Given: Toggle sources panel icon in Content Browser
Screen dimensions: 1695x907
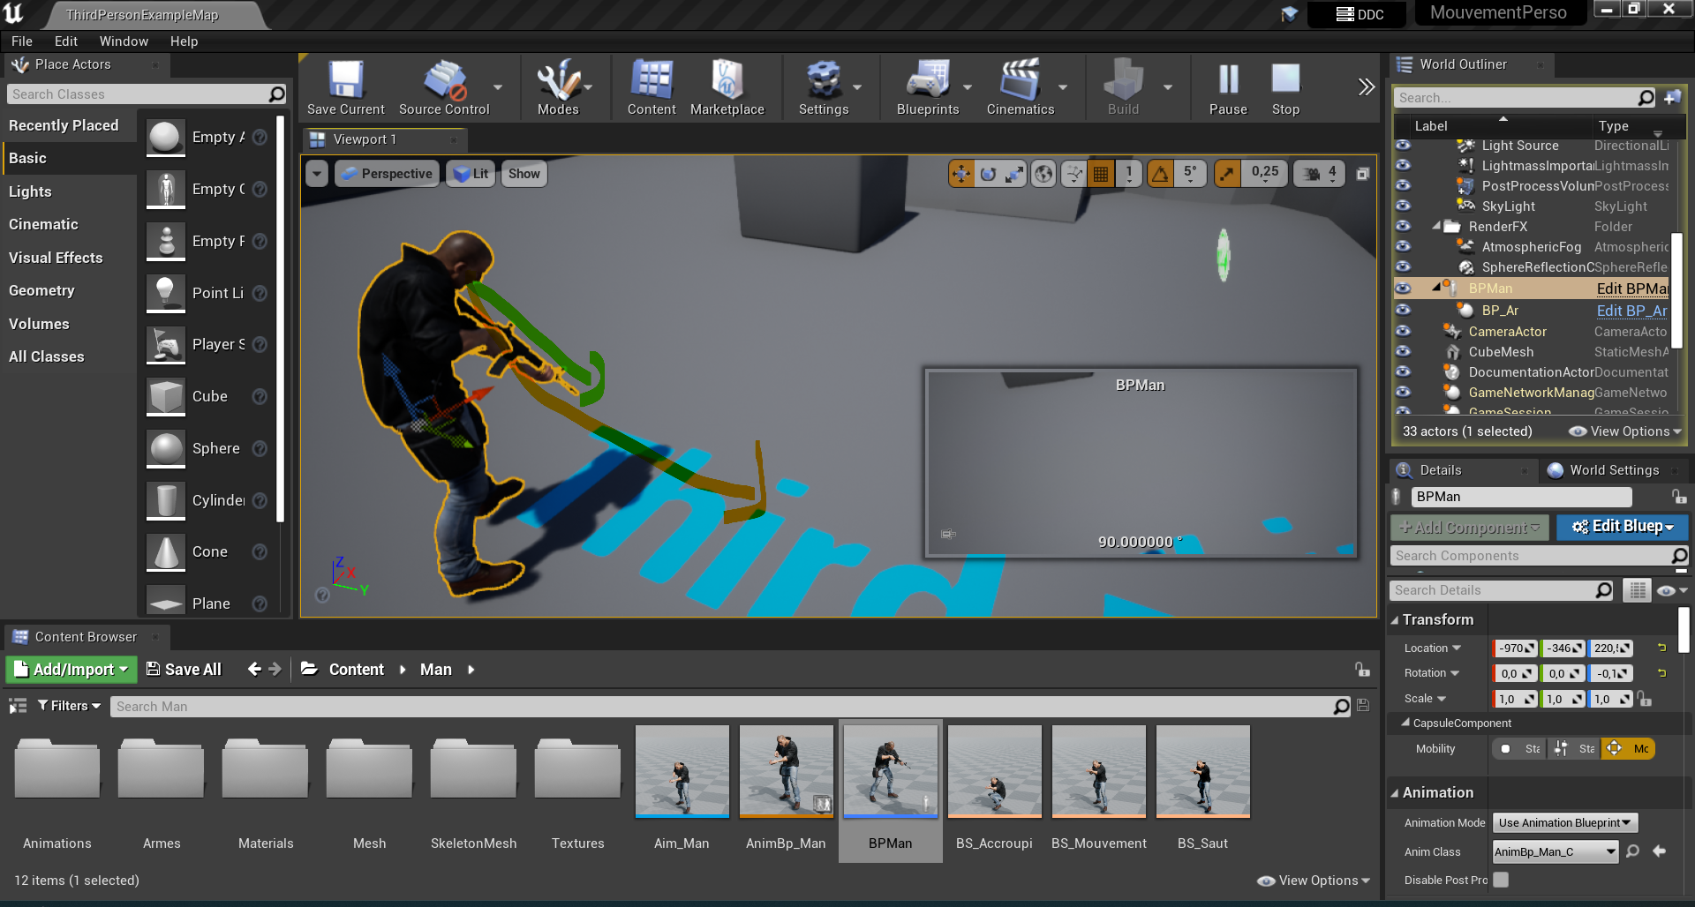Looking at the screenshot, I should [x=18, y=706].
